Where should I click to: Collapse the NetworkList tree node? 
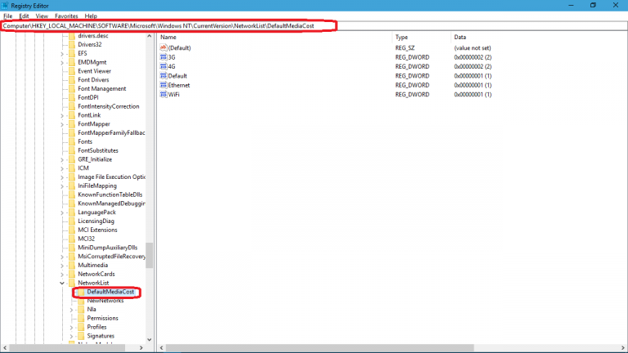62,283
